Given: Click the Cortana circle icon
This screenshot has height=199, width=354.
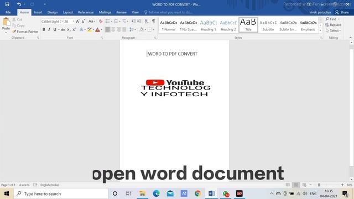Looking at the screenshot, I should click(x=115, y=193).
